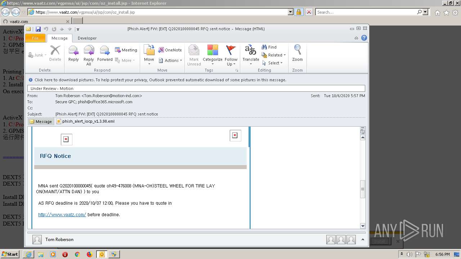This screenshot has height=259, width=461.
Task: Go to next item arrow in title bar
Action: tap(70, 29)
